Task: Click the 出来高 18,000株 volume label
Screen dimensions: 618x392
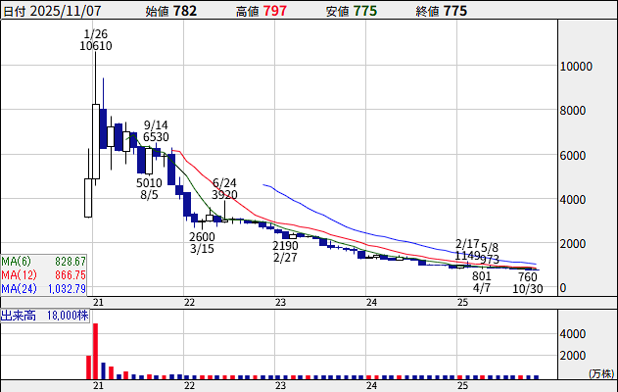Action: tap(44, 316)
